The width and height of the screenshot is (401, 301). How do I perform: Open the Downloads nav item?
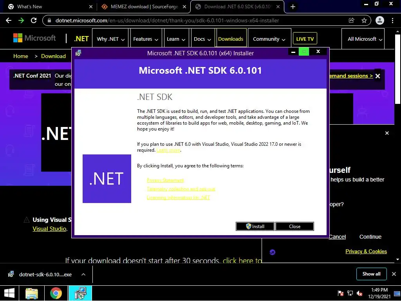[231, 39]
